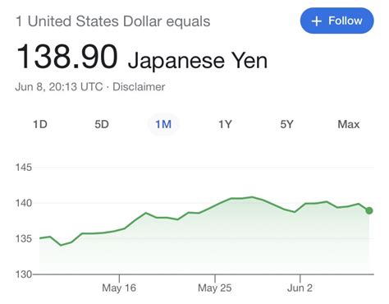The width and height of the screenshot is (389, 304).
Task: Show the 1Y chart range
Action: [225, 124]
